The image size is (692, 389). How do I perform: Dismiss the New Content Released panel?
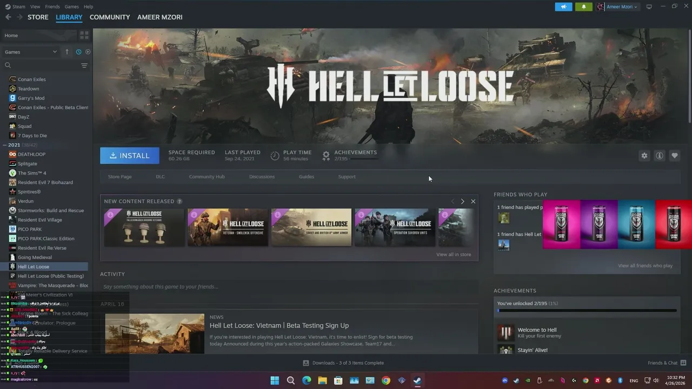[x=473, y=202]
